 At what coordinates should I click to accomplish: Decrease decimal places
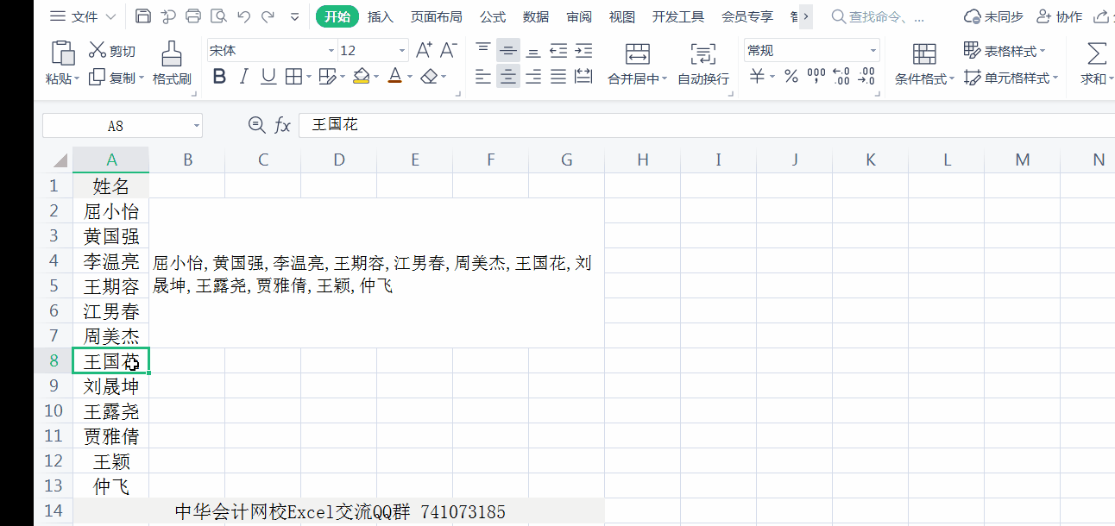point(866,77)
